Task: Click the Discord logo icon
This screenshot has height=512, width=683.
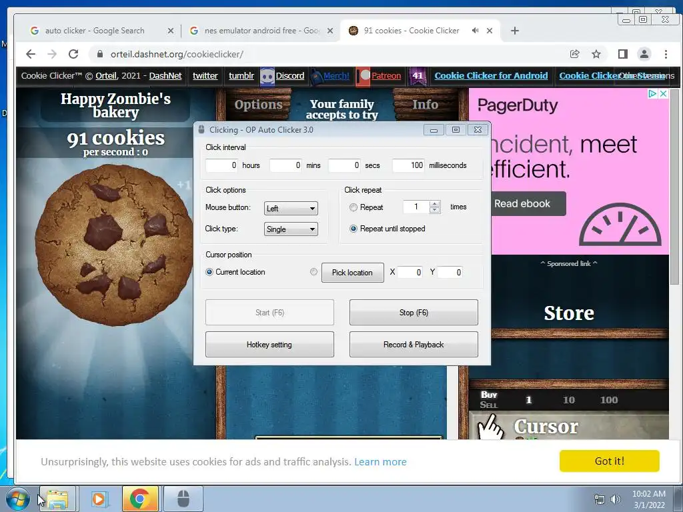Action: click(267, 76)
